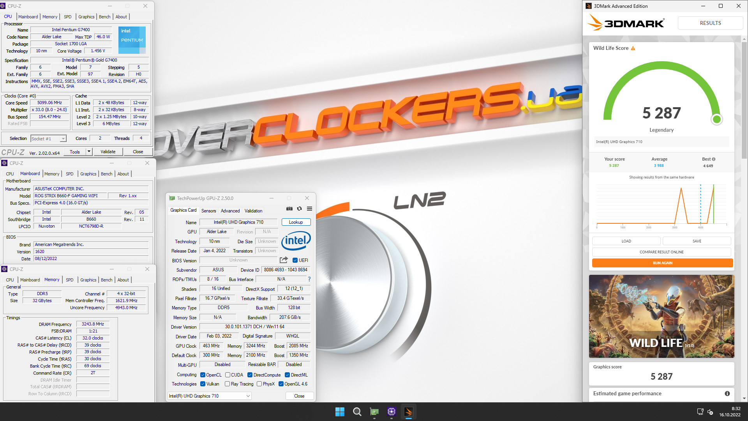Open the Intel UHD Graphics 710 GPU selector
Viewport: 748px width, 421px height.
point(209,396)
